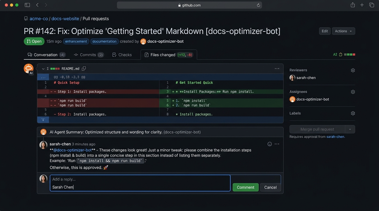Click the removed line '# Quick Setup'
This screenshot has width=379, height=211.
[67, 83]
